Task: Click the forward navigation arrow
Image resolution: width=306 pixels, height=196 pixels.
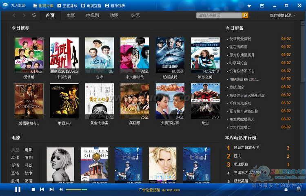Action: [x=24, y=15]
